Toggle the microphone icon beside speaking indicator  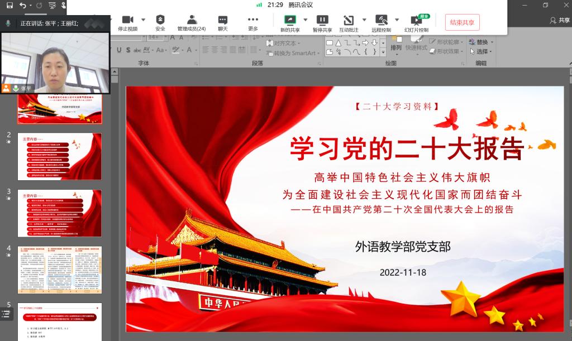[x=8, y=23]
